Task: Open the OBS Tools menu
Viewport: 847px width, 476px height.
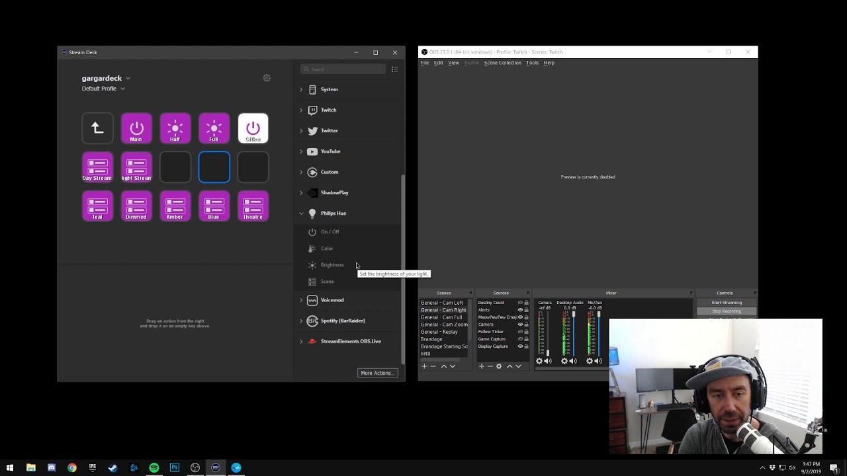Action: 532,63
